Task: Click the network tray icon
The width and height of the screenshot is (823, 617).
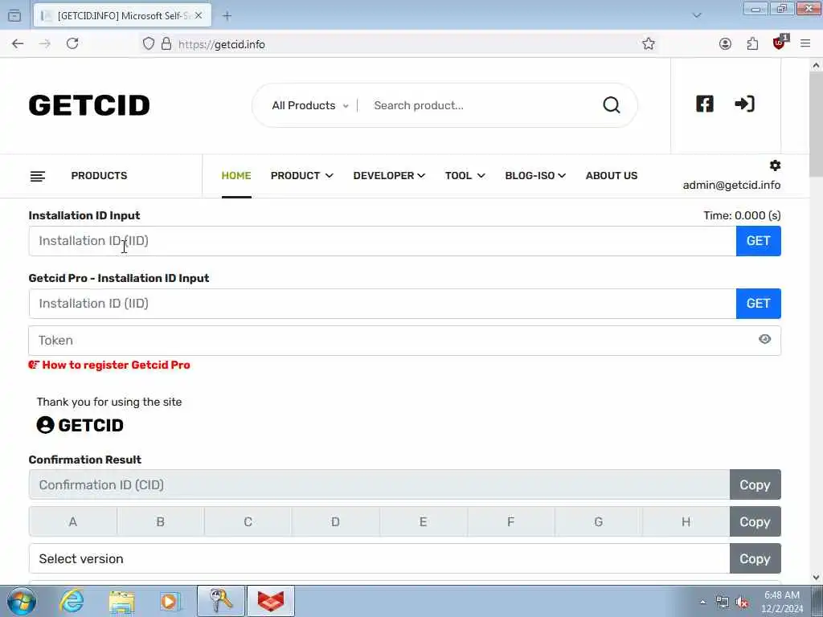Action: tap(723, 603)
